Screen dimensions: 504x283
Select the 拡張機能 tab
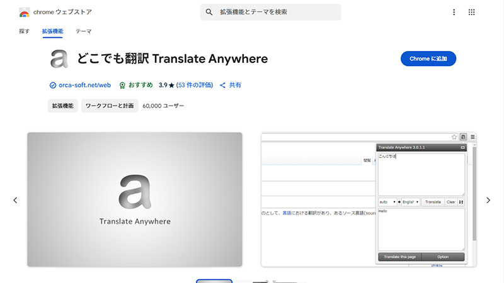[52, 31]
